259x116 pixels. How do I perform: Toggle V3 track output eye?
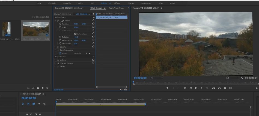click(x=40, y=114)
